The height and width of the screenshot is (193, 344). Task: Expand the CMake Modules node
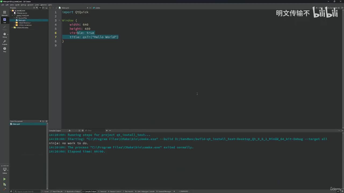click(12, 28)
